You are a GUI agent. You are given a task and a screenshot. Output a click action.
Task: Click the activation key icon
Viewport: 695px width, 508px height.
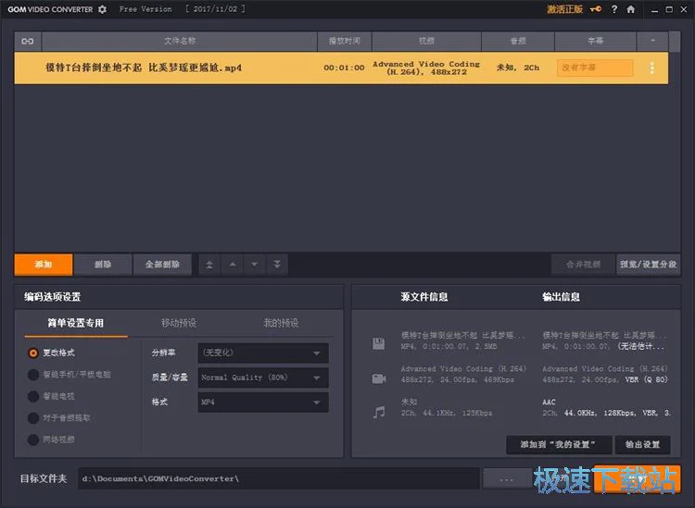coord(596,9)
